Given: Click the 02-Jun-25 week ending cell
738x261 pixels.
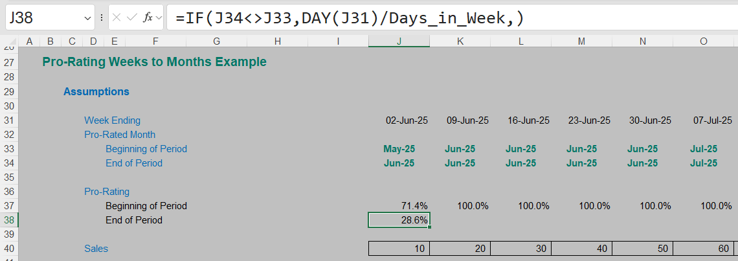Looking at the screenshot, I should tap(399, 120).
